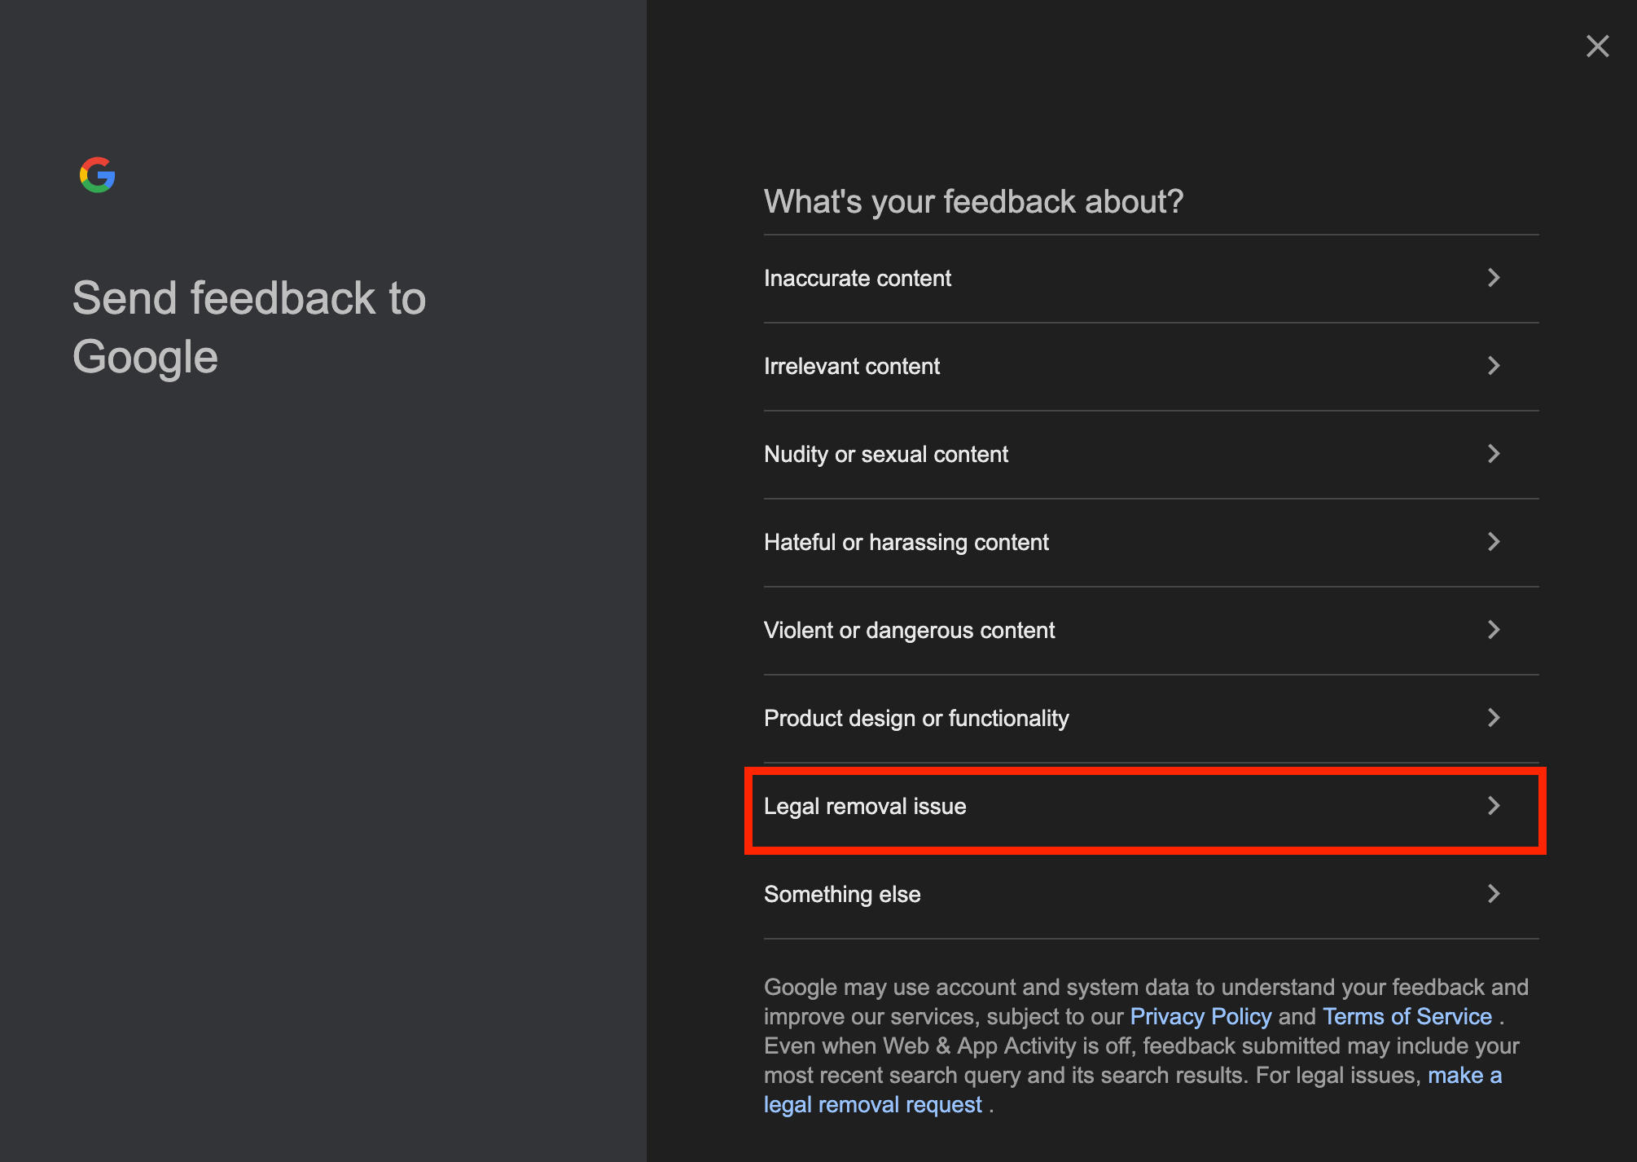Image resolution: width=1637 pixels, height=1162 pixels.
Task: Click arrow for Product design or functionality
Action: pyautogui.click(x=1493, y=718)
